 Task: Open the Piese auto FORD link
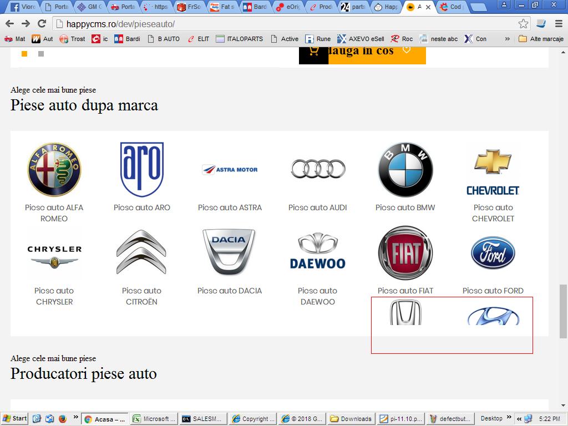tap(493, 291)
